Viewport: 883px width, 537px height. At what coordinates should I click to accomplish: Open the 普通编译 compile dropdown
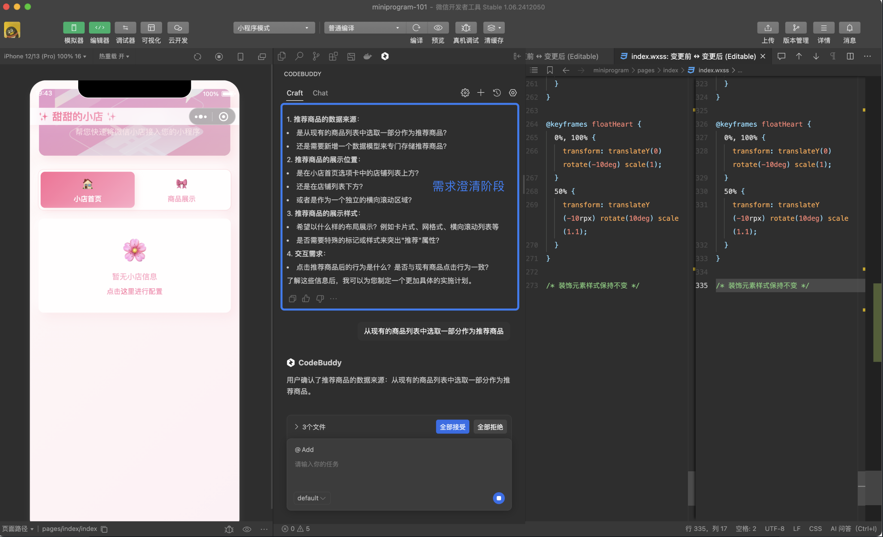point(364,28)
